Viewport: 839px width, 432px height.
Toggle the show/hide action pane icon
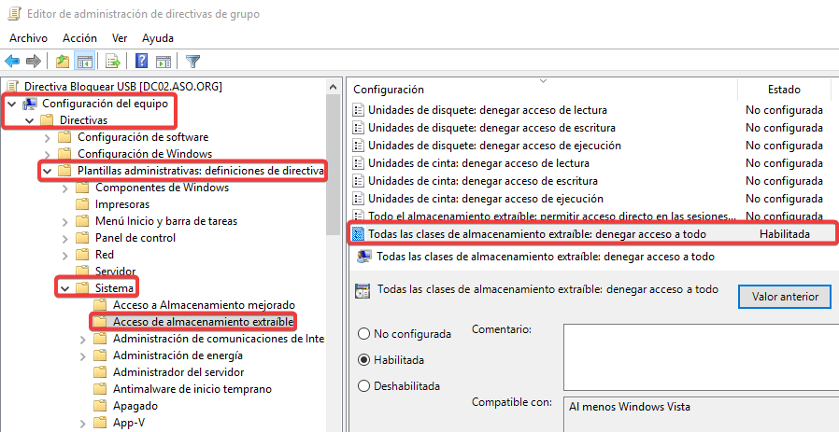(x=163, y=62)
